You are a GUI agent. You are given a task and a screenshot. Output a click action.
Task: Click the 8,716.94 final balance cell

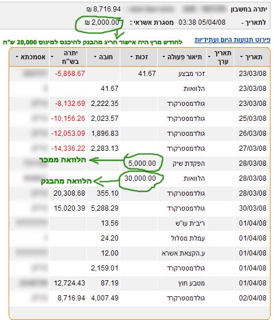(x=71, y=298)
